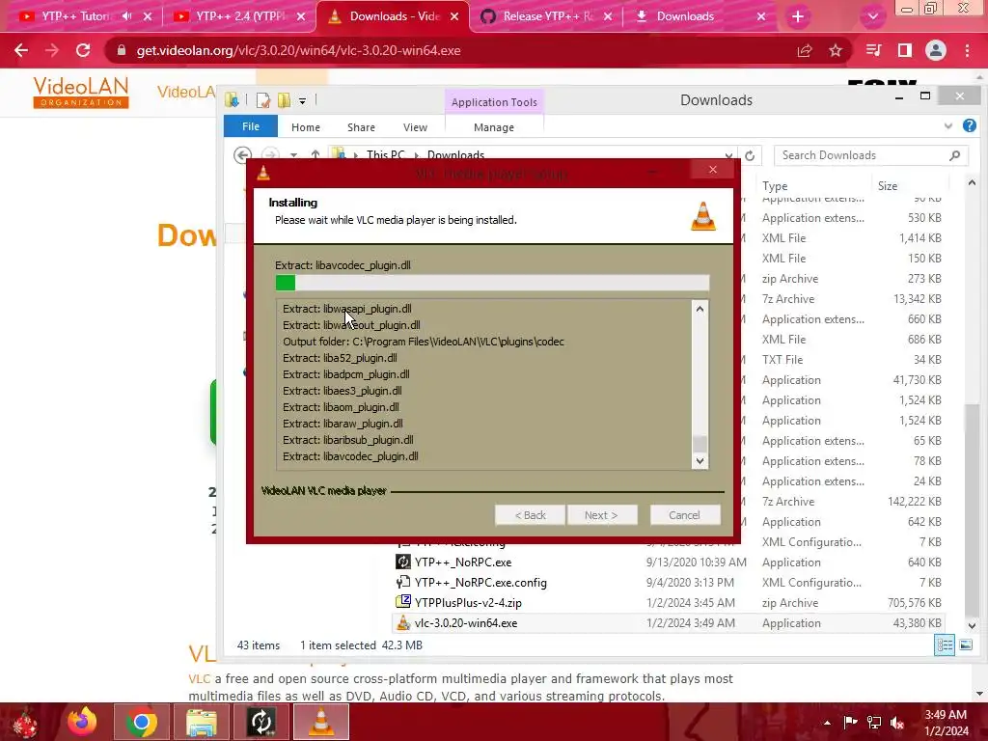Sort by the Type column header
This screenshot has height=741, width=988.
(776, 186)
